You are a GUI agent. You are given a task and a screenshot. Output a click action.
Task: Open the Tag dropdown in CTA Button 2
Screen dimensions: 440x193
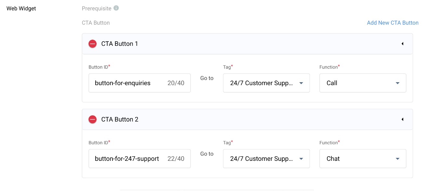[266, 159]
